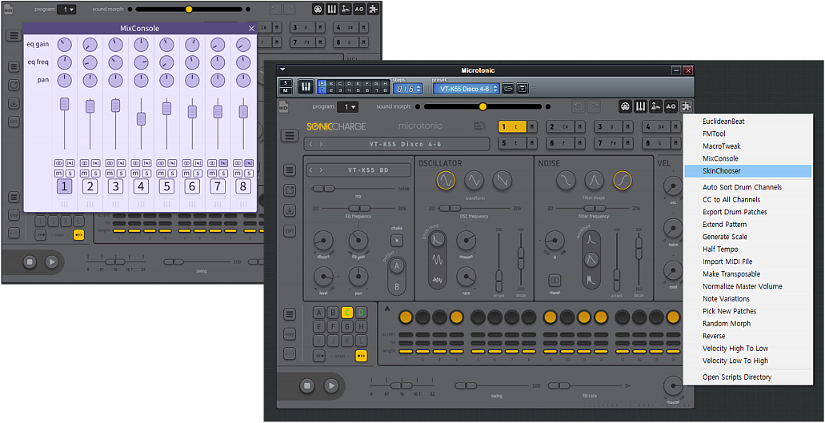Click the download patch icon in Microtonic
The image size is (825, 423).
[290, 211]
